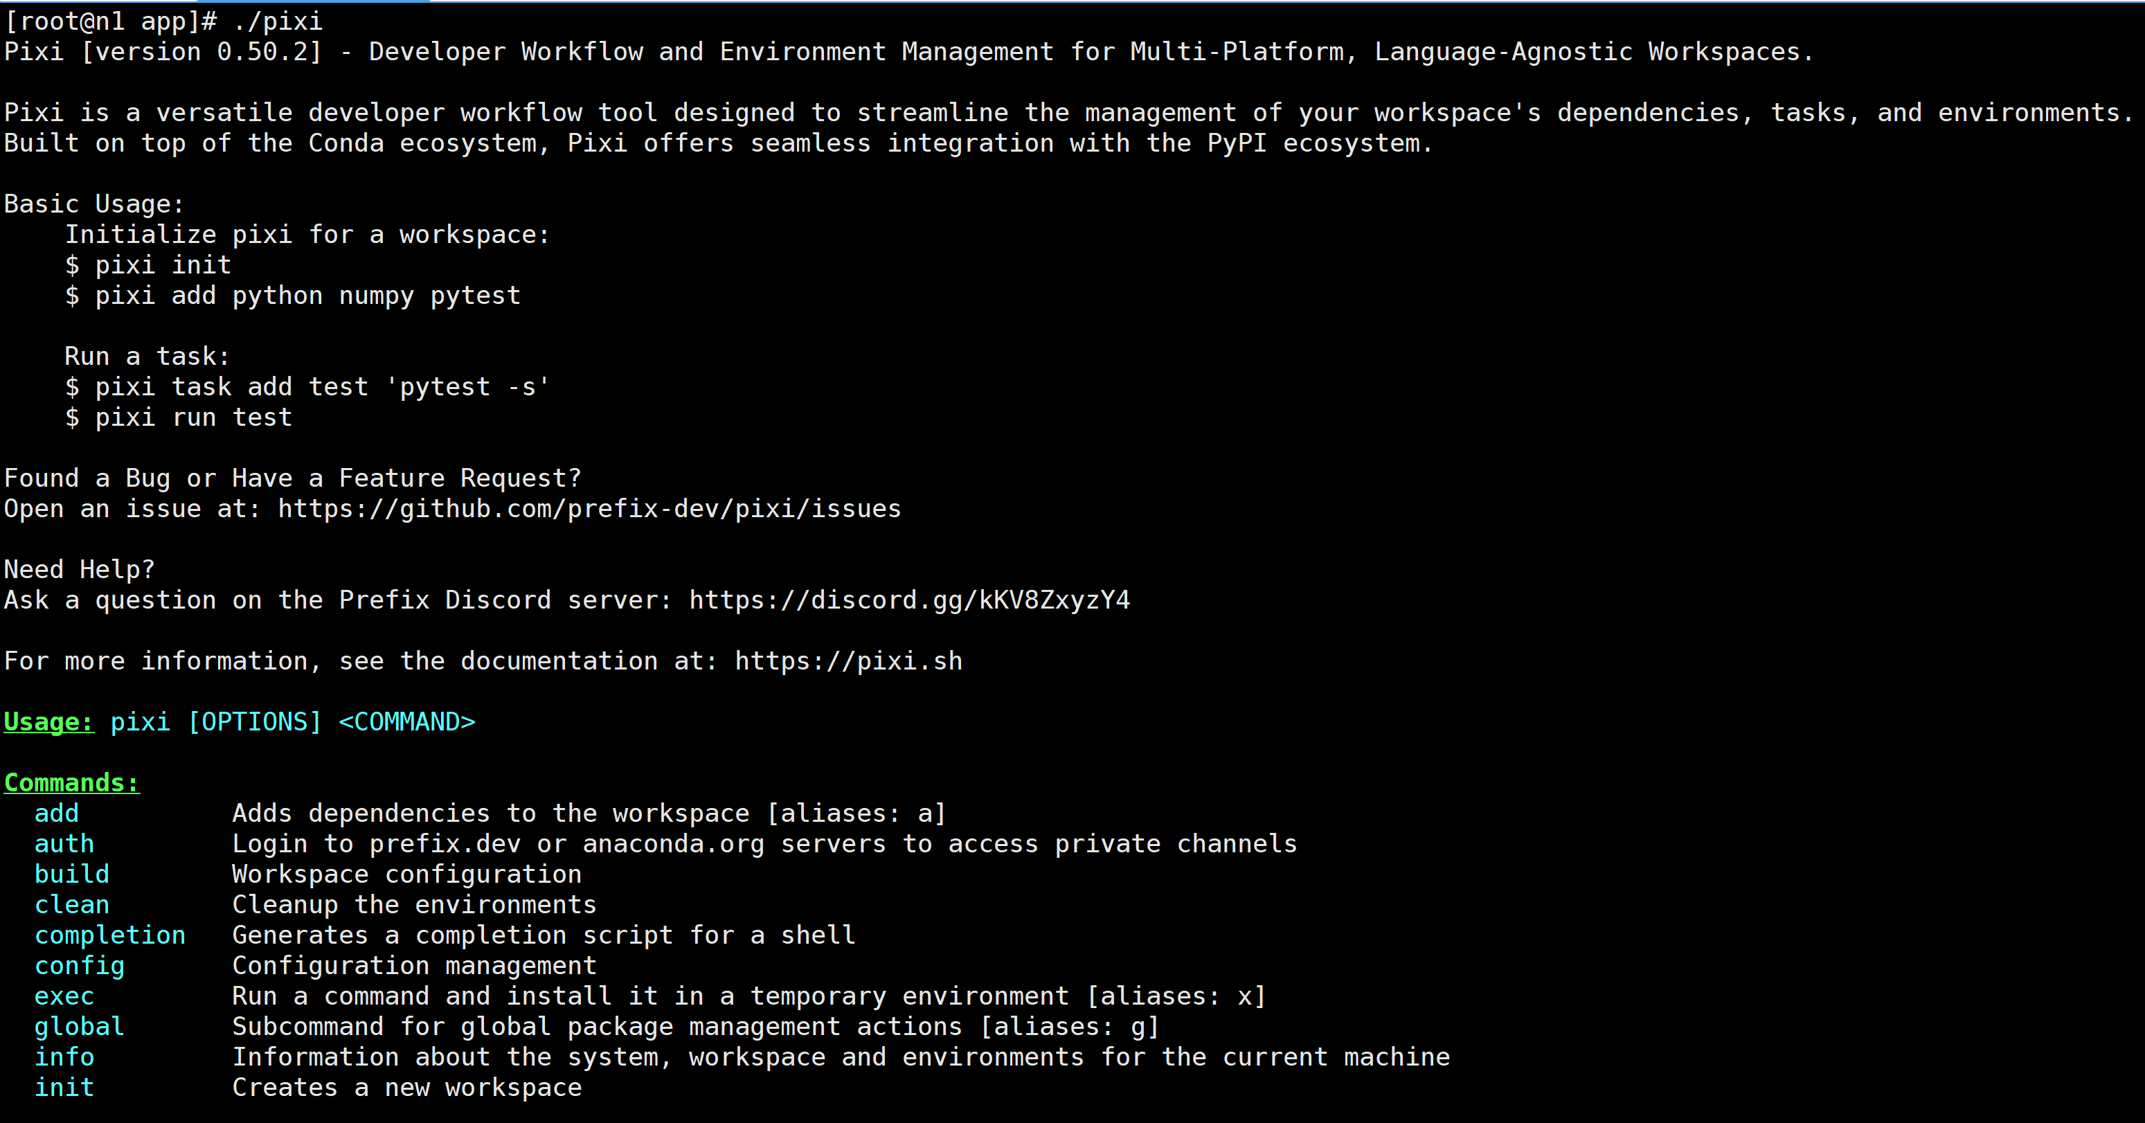Click the 'config' command name

point(79,966)
